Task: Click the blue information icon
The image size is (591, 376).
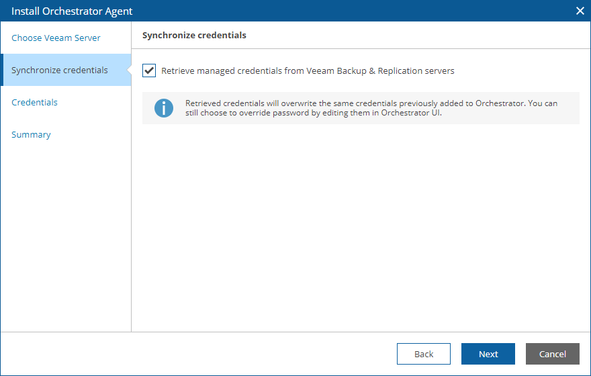Action: coord(164,108)
